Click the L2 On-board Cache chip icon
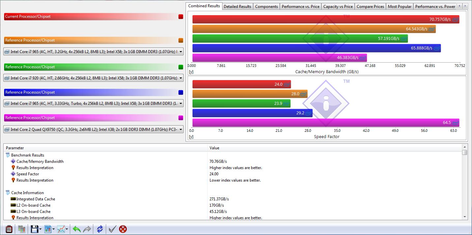The height and width of the screenshot is (235, 472). coord(13,205)
